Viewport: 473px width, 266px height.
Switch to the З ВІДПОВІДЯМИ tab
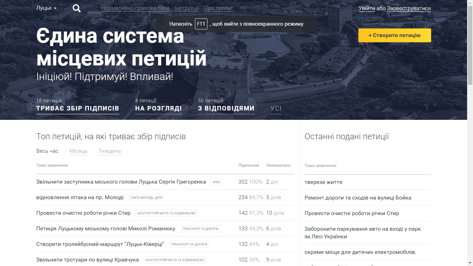pyautogui.click(x=226, y=108)
